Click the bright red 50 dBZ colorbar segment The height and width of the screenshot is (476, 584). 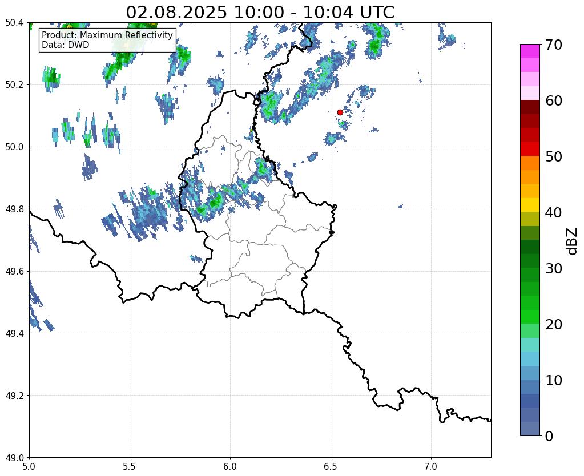pyautogui.click(x=530, y=149)
